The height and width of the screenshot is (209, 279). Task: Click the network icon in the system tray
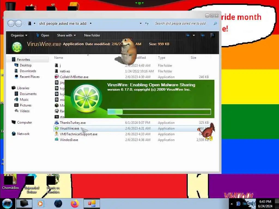point(245,204)
